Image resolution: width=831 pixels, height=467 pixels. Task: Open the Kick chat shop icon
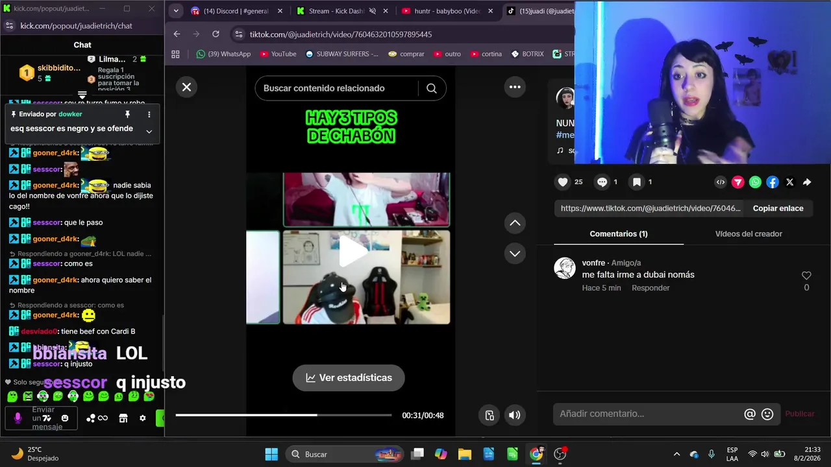[x=123, y=418]
